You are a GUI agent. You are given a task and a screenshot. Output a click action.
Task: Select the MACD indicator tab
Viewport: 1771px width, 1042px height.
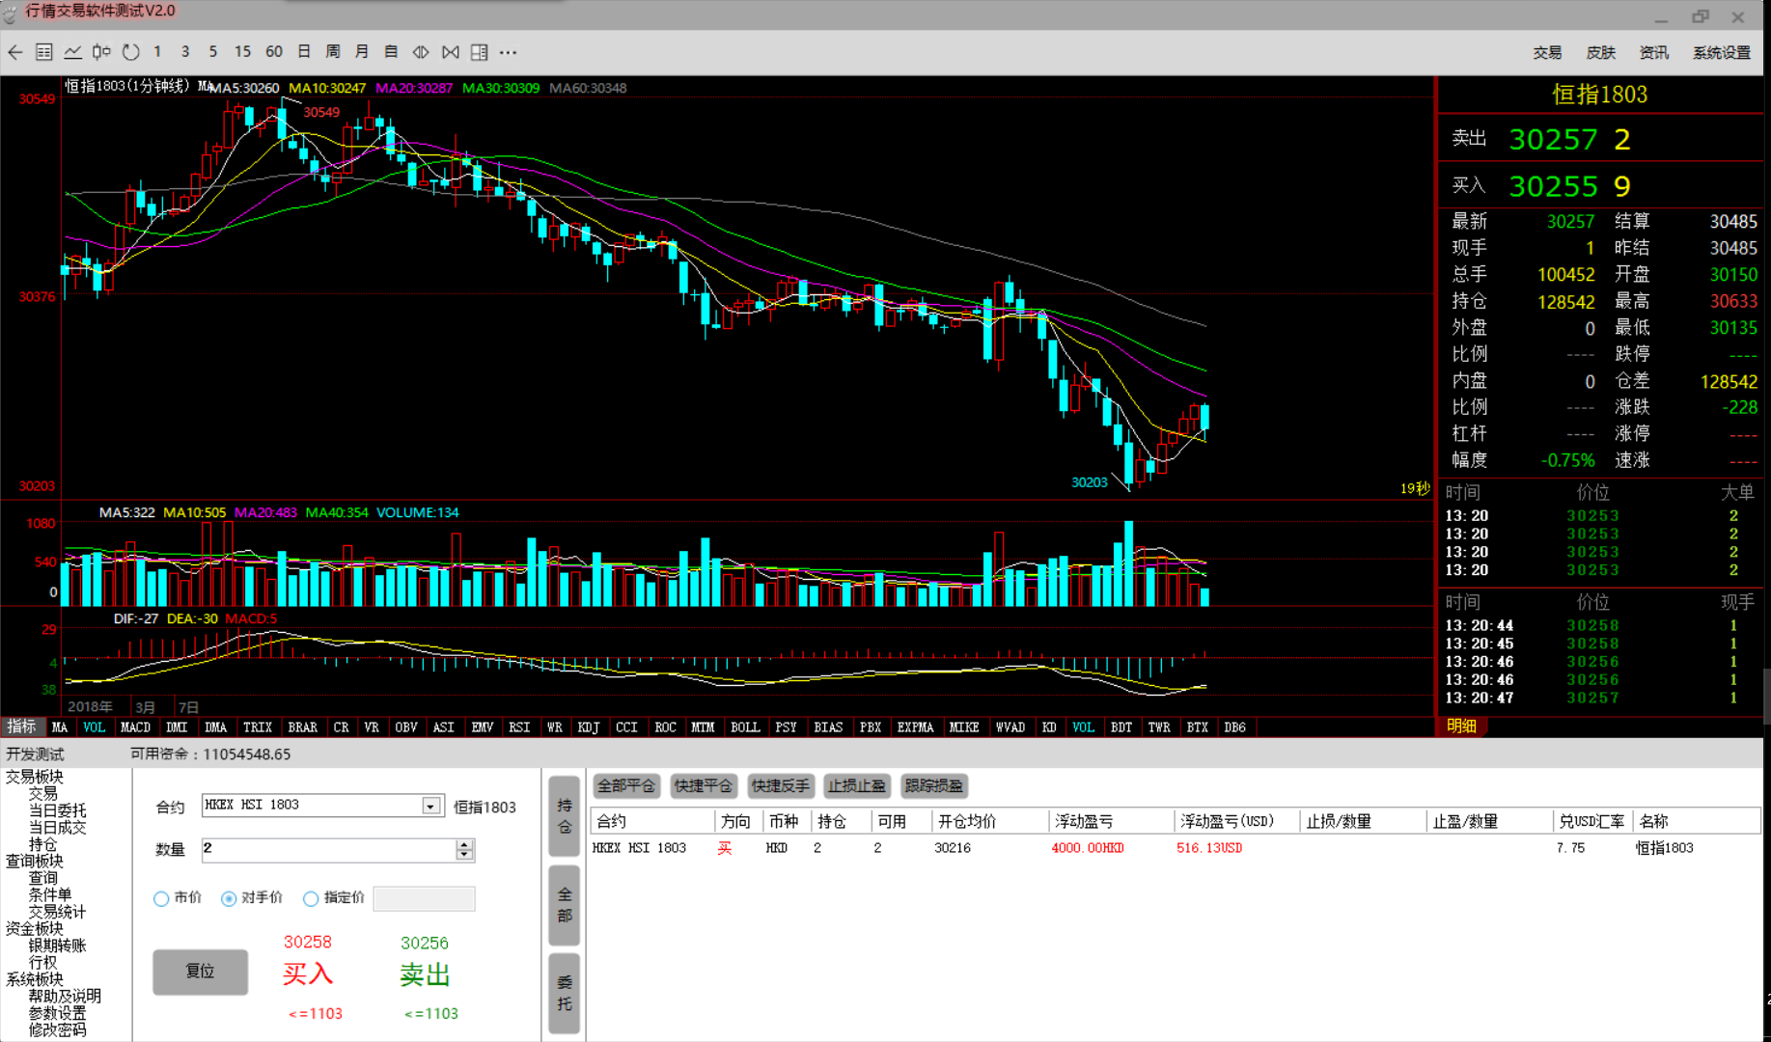tap(135, 727)
